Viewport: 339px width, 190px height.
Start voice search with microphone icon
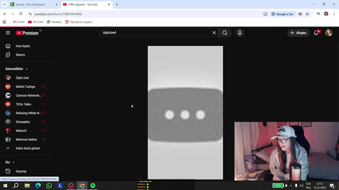point(240,33)
